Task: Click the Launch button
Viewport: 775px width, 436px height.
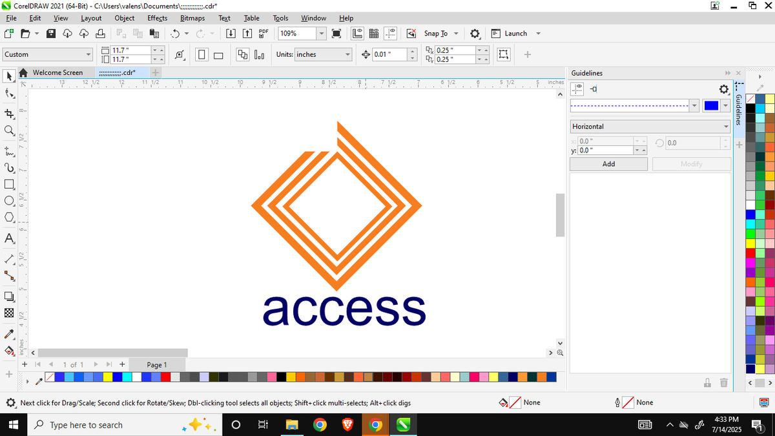Action: tap(509, 34)
